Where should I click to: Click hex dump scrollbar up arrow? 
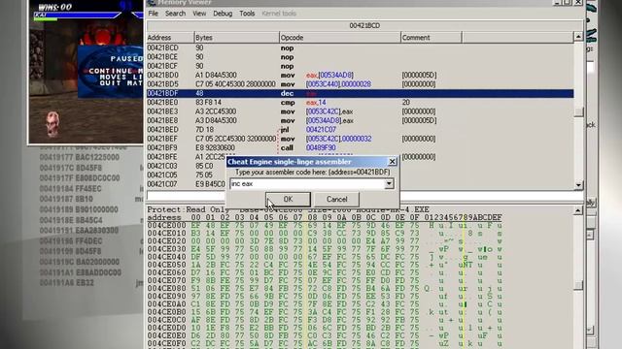578,210
